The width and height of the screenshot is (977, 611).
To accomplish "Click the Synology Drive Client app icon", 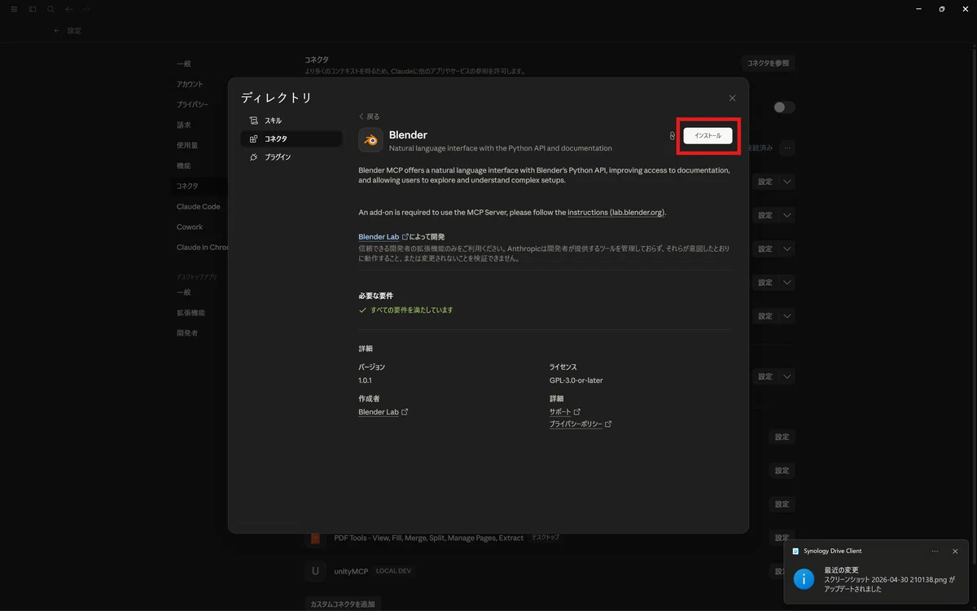I will (x=795, y=551).
